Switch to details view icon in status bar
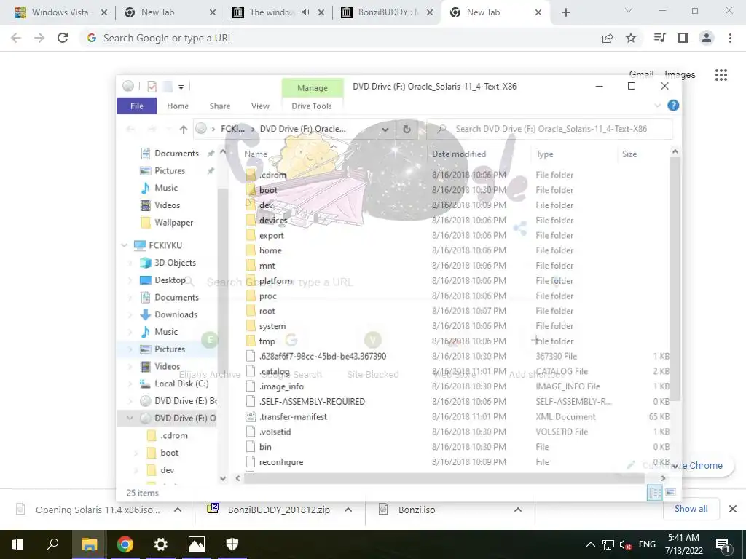 click(x=655, y=493)
